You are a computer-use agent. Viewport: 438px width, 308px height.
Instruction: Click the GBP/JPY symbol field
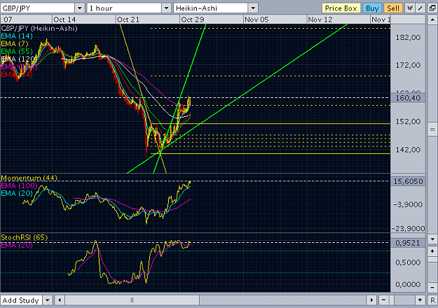37,8
